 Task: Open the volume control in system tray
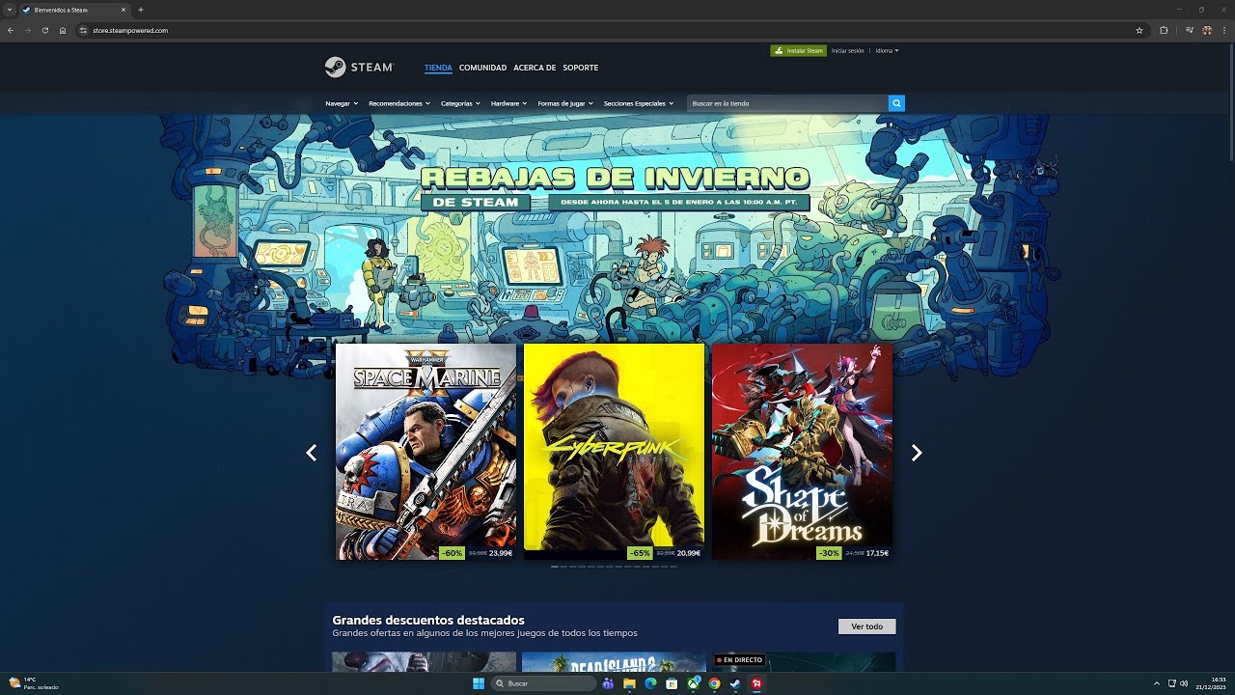coord(1184,683)
